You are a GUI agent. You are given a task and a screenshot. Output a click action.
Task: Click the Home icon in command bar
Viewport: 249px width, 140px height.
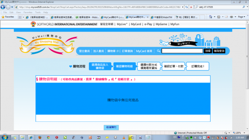[x=211, y=17]
